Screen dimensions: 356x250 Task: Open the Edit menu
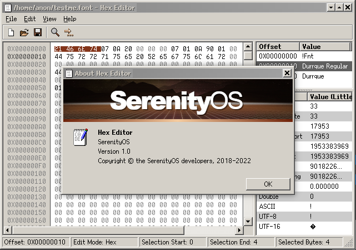[29, 19]
